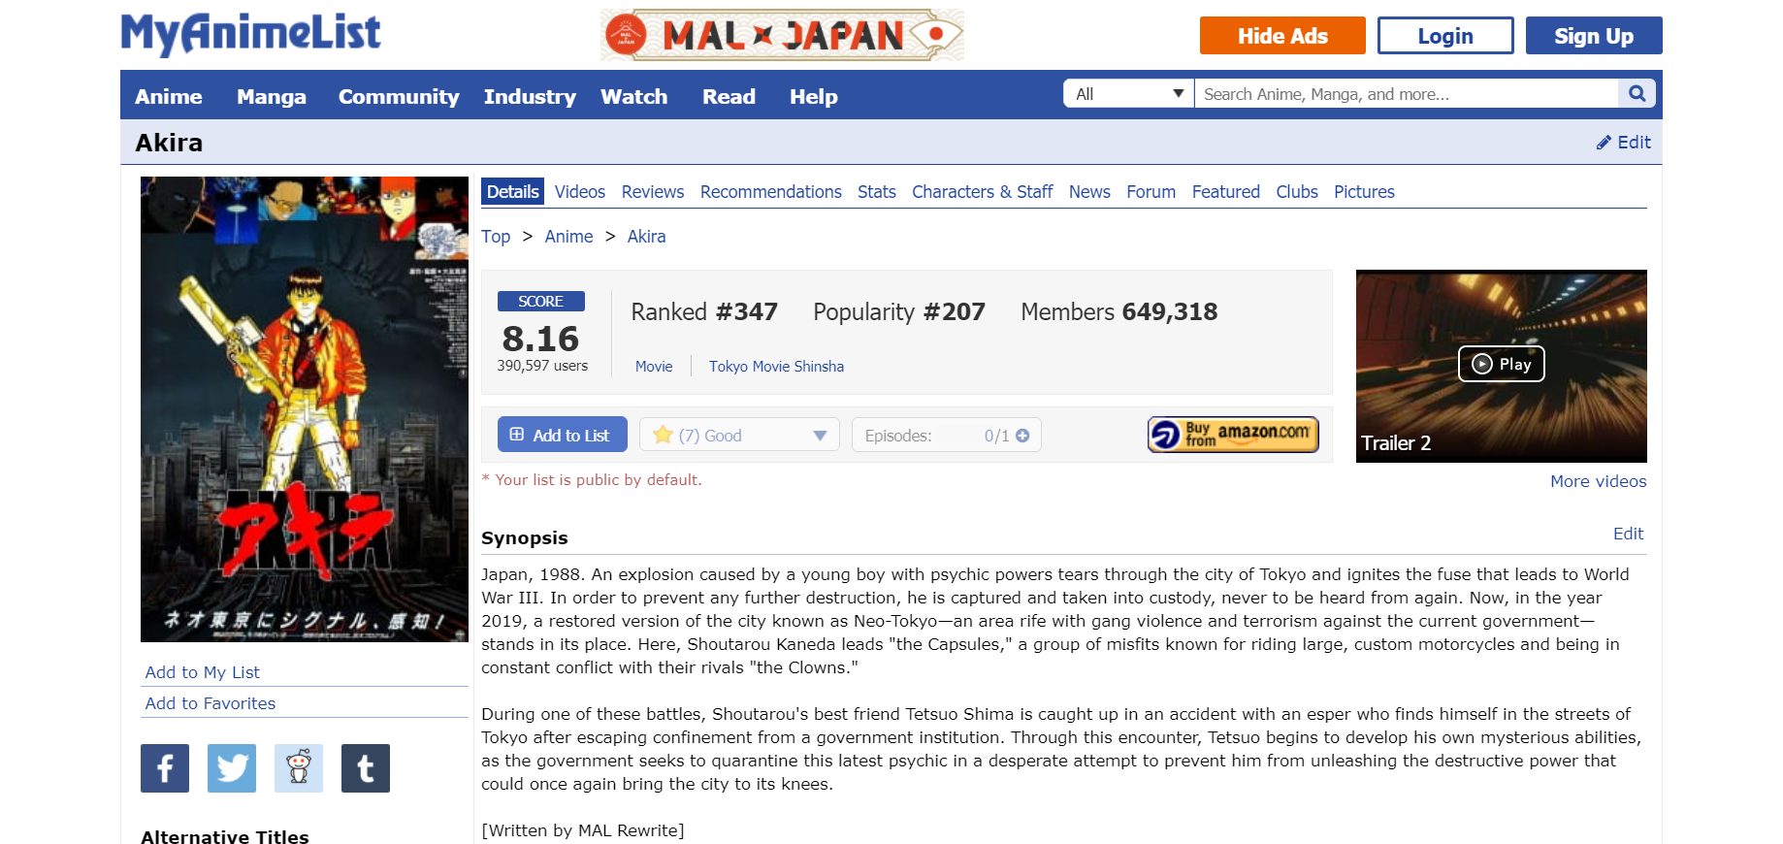This screenshot has width=1783, height=844.
Task: Switch to the Reviews tab
Action: (652, 192)
